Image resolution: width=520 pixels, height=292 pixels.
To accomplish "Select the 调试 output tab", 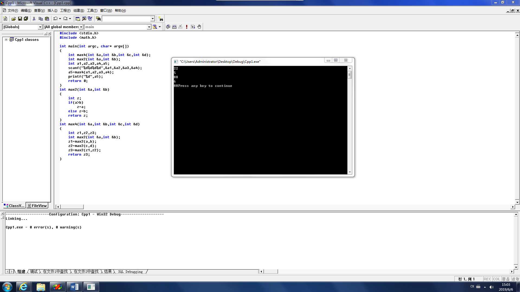I will click(34, 271).
